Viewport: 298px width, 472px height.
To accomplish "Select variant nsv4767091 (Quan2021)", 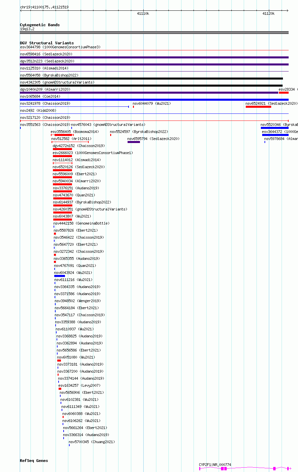I will click(75, 266).
